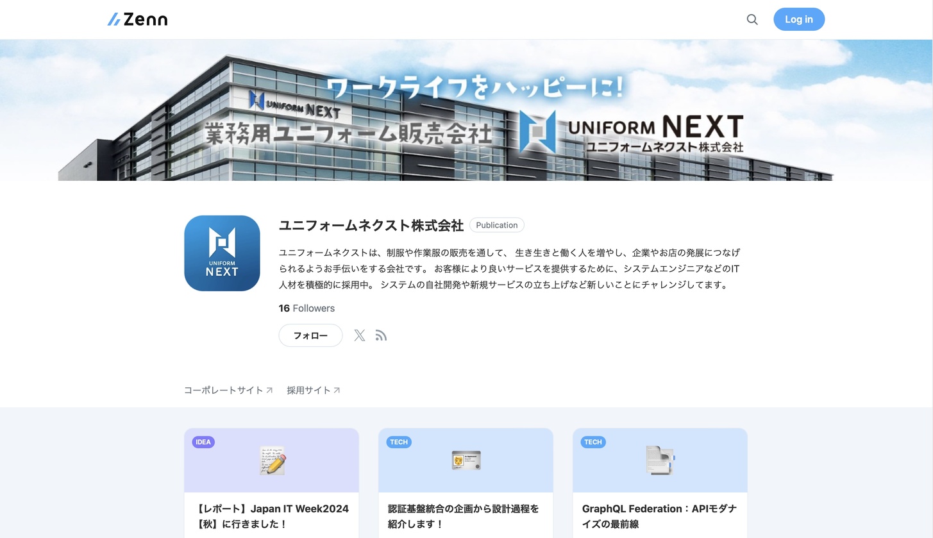Open the RSS feed icon
This screenshot has width=933, height=538.
click(x=381, y=335)
